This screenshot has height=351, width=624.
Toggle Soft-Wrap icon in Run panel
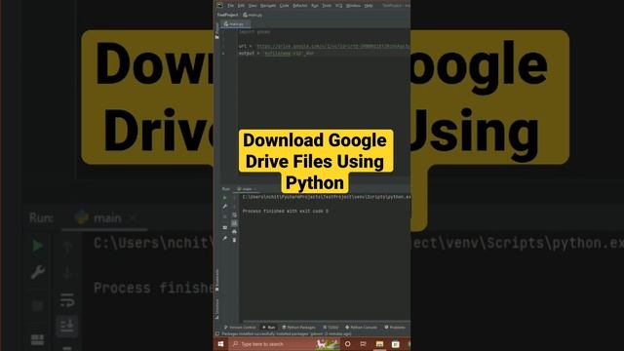point(234,215)
